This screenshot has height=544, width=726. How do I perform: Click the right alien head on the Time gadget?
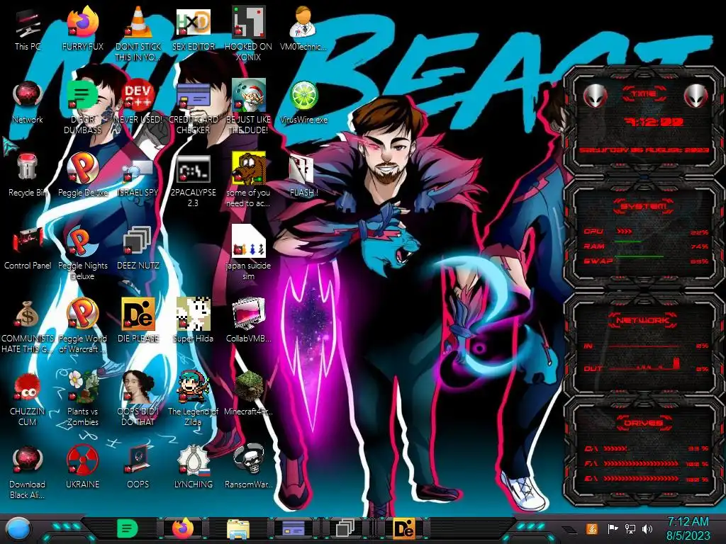click(x=696, y=96)
